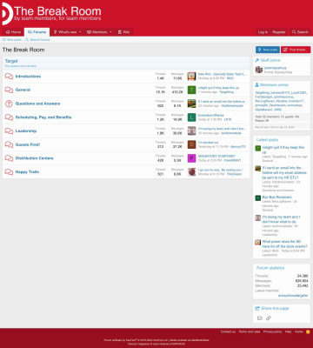
Task: Open the Leadership forum
Action: (x=26, y=130)
